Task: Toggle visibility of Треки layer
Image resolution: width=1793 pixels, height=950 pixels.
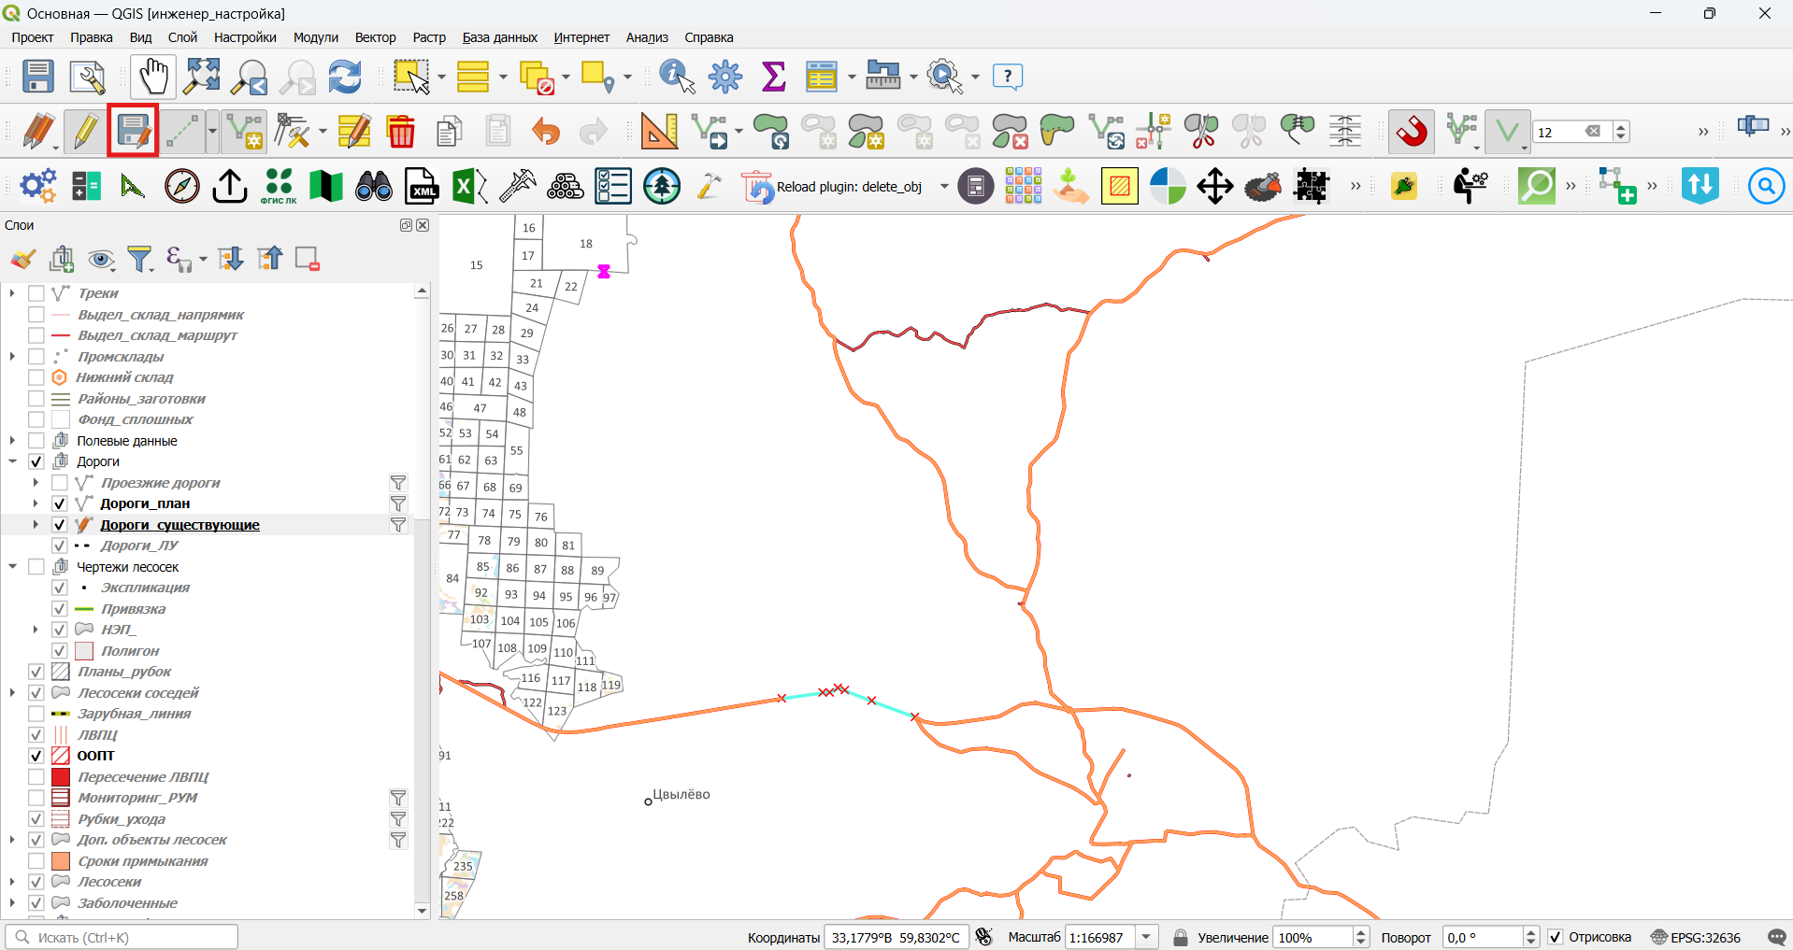Action: coord(36,293)
